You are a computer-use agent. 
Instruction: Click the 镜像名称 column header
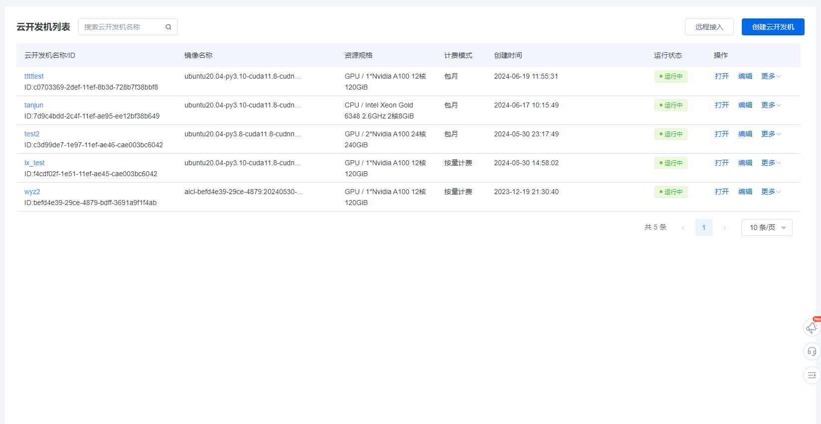click(198, 55)
